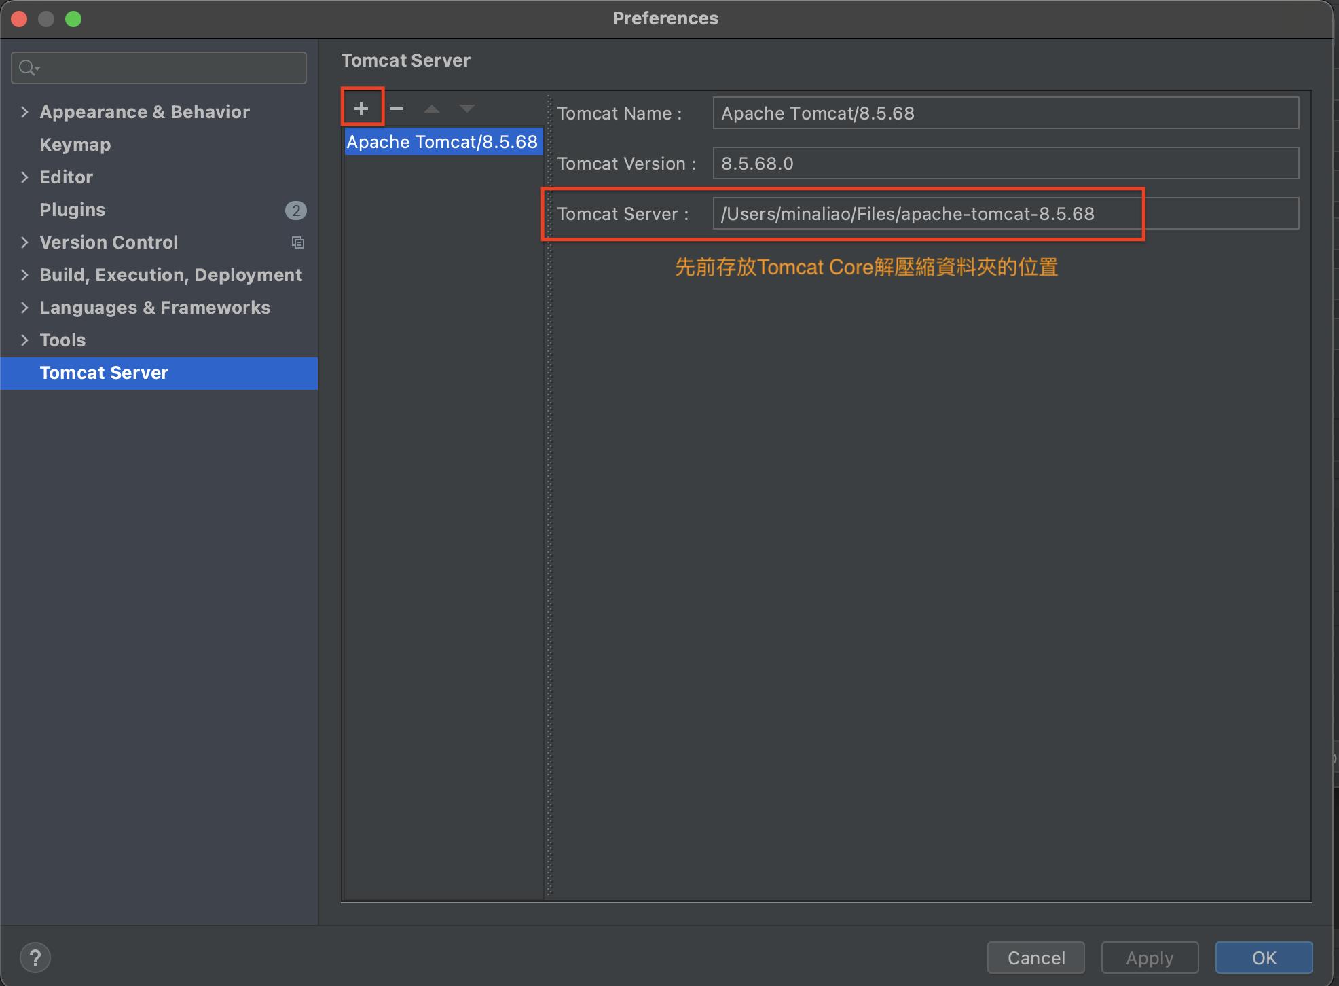Click the Apply button
This screenshot has height=986, width=1339.
click(1150, 957)
